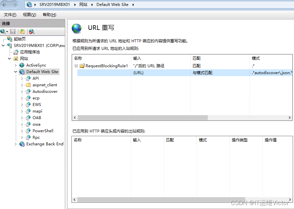Click Default Web Site in breadcrumb
Screen dimensions: 294x209
(112, 5)
